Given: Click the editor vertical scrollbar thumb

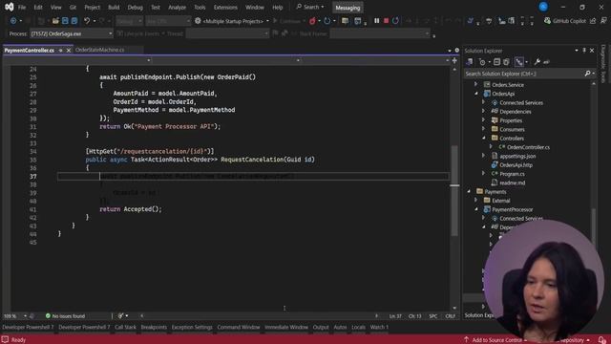Looking at the screenshot, I should point(454,191).
